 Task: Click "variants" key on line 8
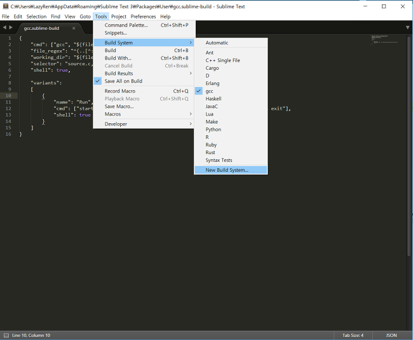pos(44,82)
